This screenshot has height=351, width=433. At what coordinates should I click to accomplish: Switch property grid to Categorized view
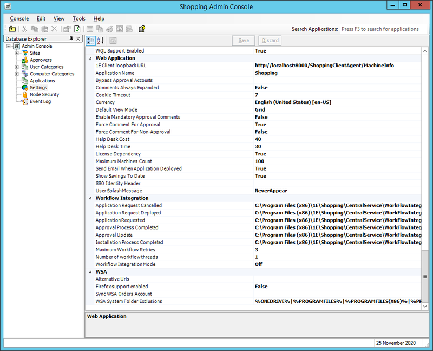90,41
